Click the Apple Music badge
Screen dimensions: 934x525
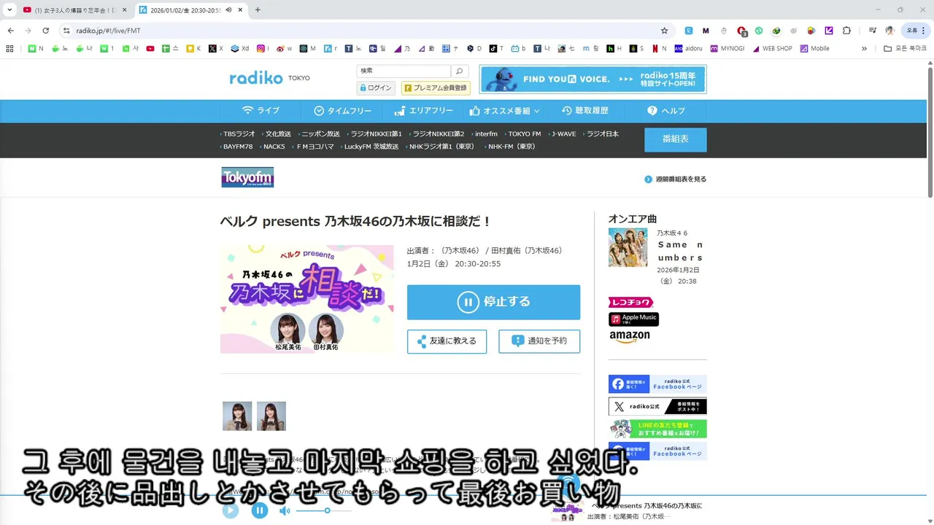coord(633,319)
